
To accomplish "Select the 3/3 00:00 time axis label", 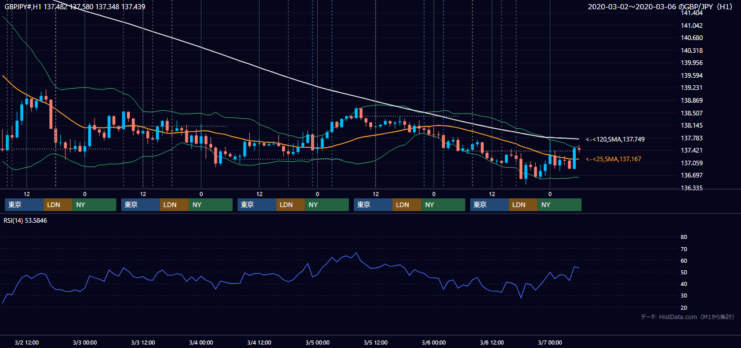I will 85,343.
